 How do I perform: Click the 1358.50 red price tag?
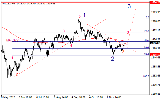[155, 55]
